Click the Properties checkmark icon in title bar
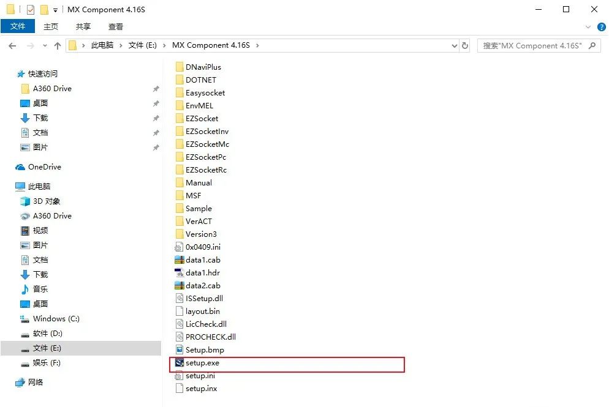 click(29, 9)
